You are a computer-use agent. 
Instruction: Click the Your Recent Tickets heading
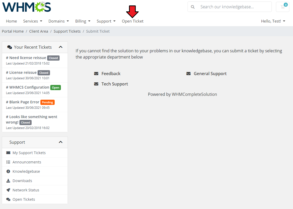click(x=33, y=47)
